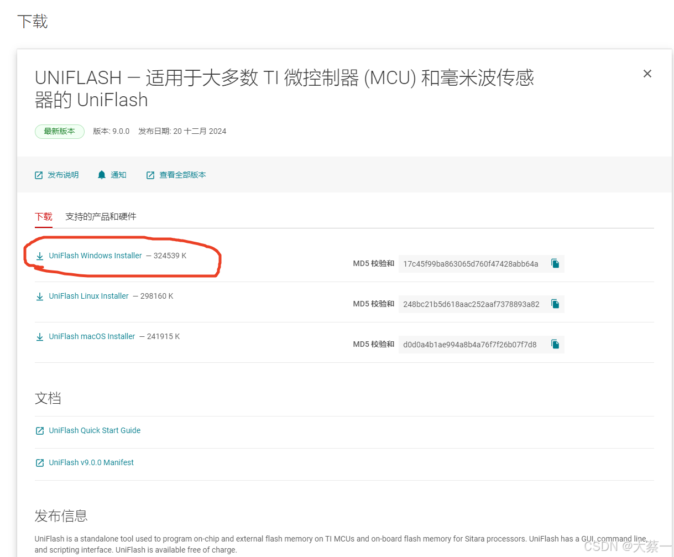Select the Windows installer MD5 checksum field
Viewport: 674px width, 557px height.
click(473, 264)
